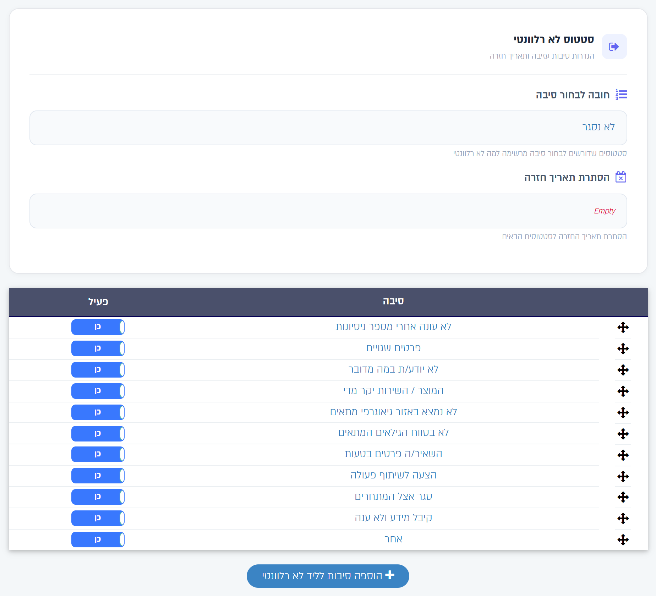656x596 pixels.
Task: Click the move handle for לא בטווח הגילאים המתאים
Action: pyautogui.click(x=623, y=434)
